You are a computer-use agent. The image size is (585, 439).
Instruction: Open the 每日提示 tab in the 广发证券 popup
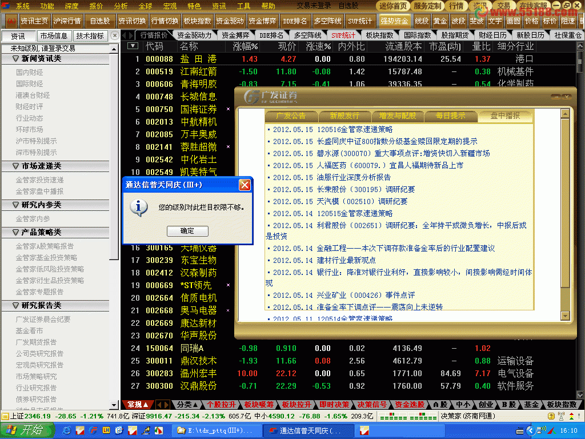coord(451,116)
